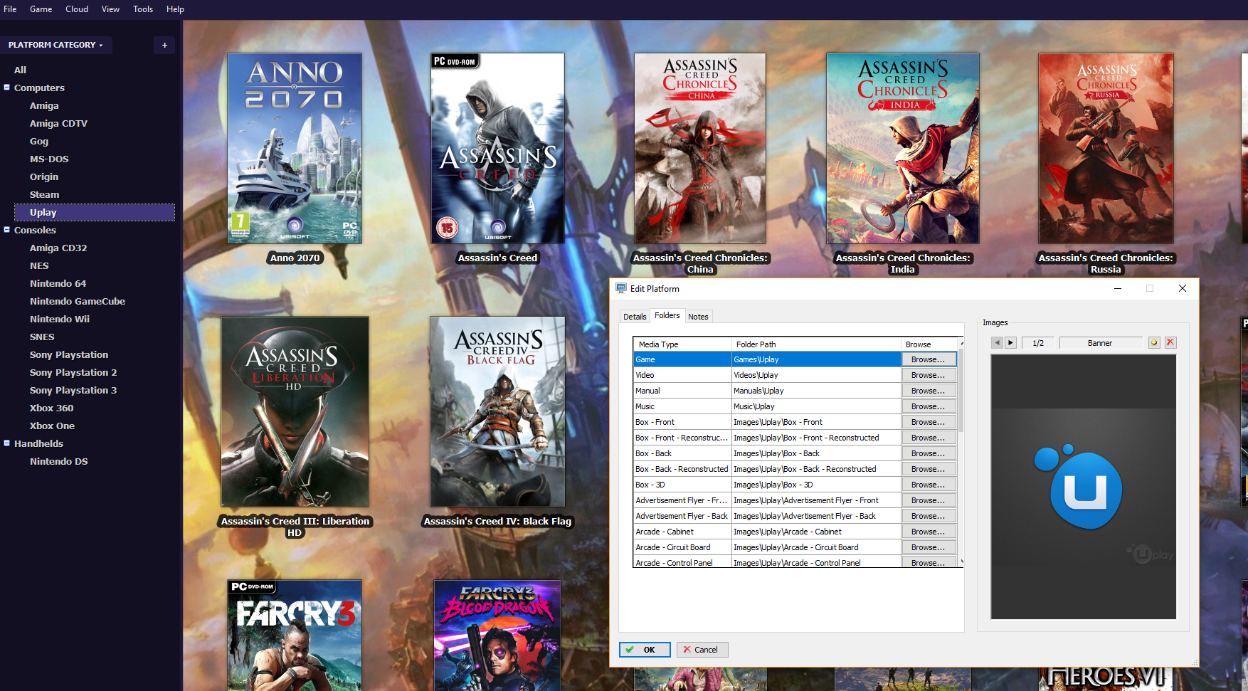The width and height of the screenshot is (1248, 691).
Task: Select the NES platform
Action: [39, 265]
